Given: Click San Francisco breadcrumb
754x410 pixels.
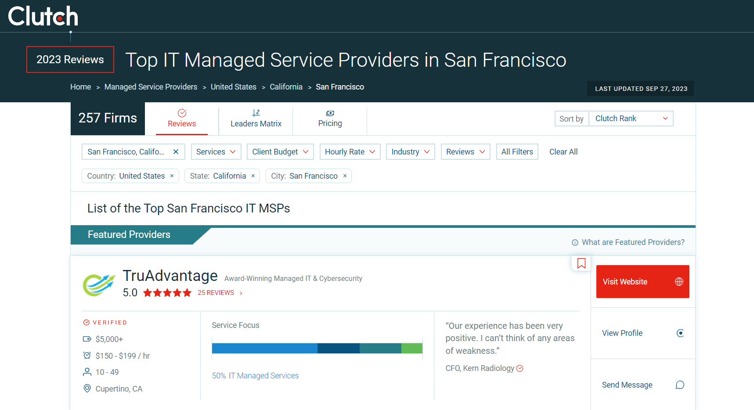Looking at the screenshot, I should tap(340, 87).
